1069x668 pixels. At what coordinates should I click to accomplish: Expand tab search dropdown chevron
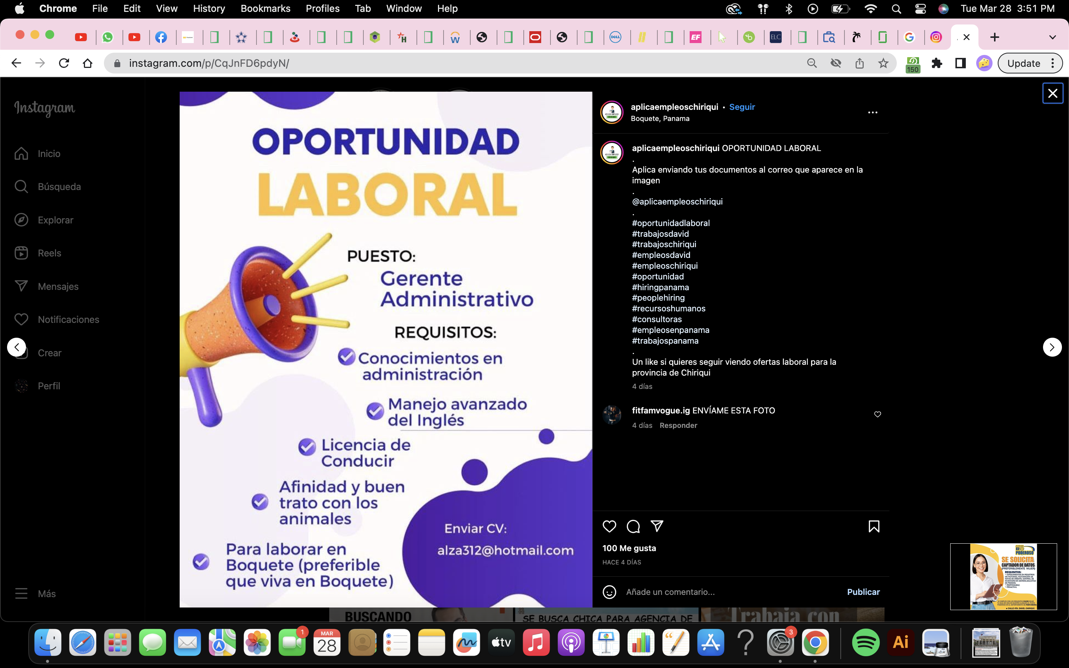(1052, 37)
